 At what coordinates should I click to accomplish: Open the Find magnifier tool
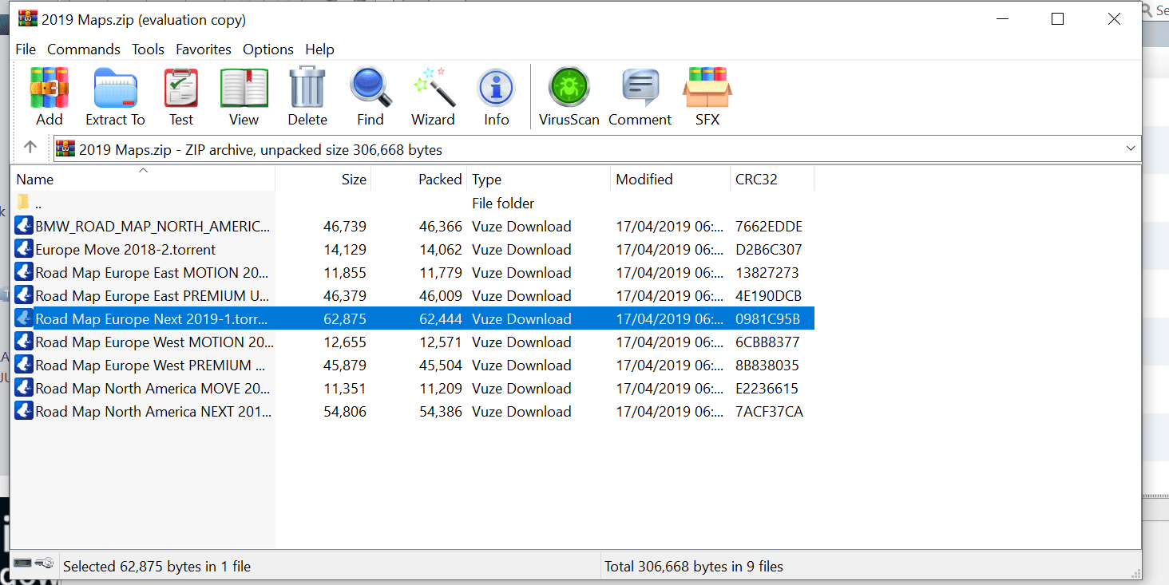pos(371,88)
